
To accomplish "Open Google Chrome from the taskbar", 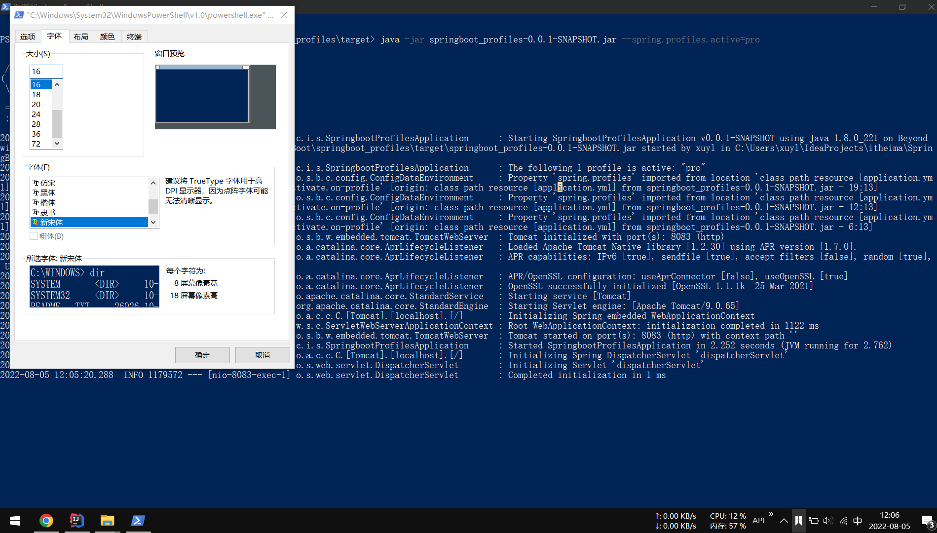I will pos(46,521).
